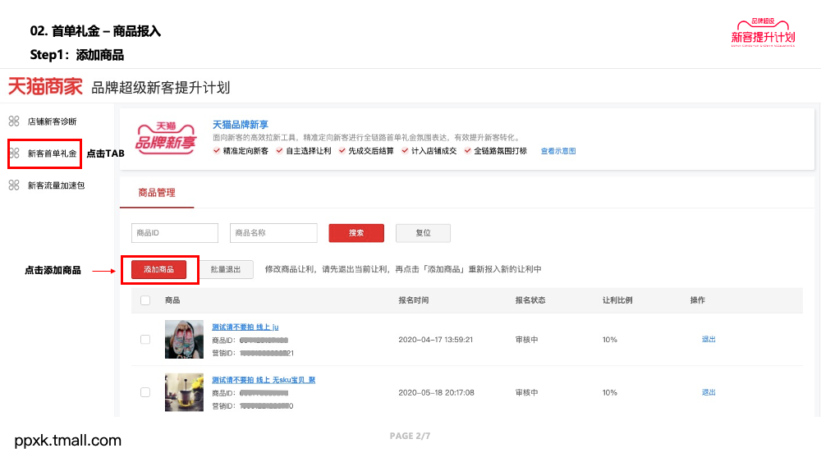Click the 新客首单礼金 sidebar icon
Viewport: 821px width, 462px height.
coord(14,153)
